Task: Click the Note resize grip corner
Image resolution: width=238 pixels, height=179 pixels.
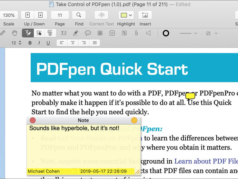Action: point(138,172)
